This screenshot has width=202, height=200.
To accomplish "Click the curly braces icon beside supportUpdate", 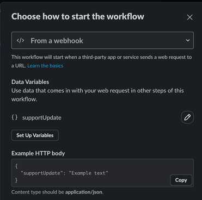I will 15,117.
